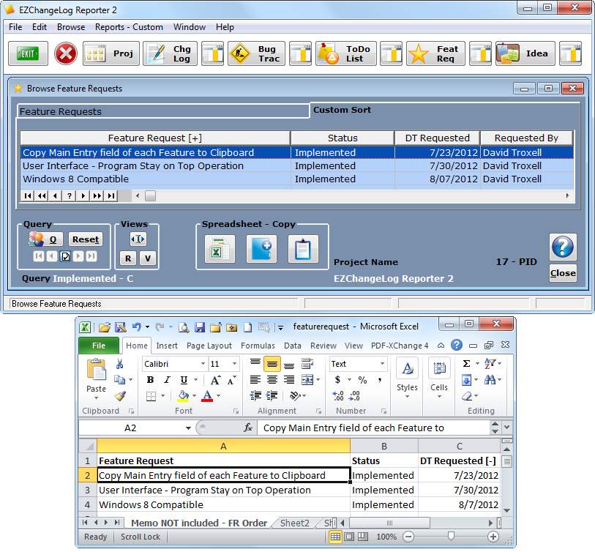Screen dimensions: 595x552
Task: Open the Idea toolbar button
Action: point(525,53)
